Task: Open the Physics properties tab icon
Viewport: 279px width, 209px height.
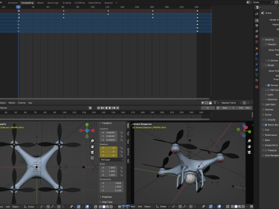Action: 257,64
